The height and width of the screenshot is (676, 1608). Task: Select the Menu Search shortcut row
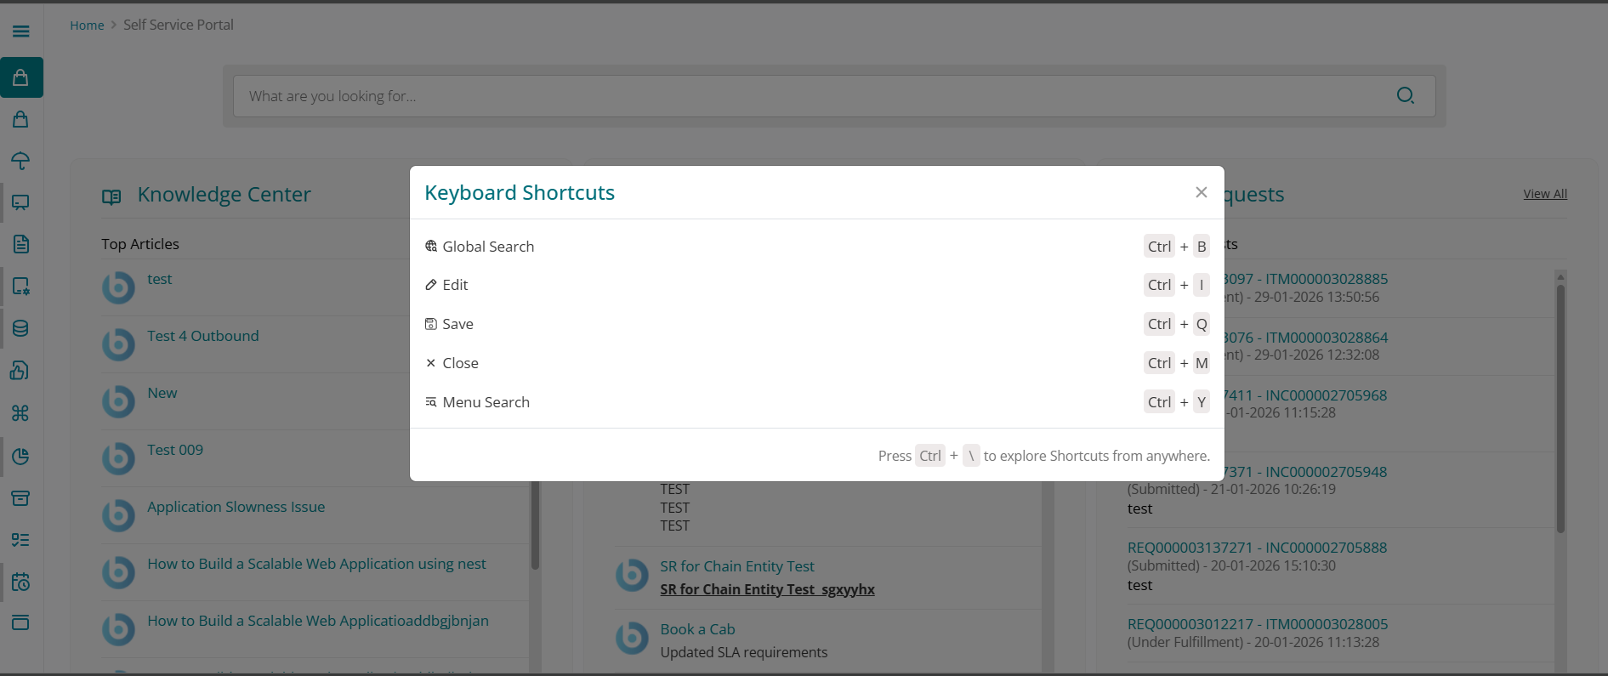point(486,402)
